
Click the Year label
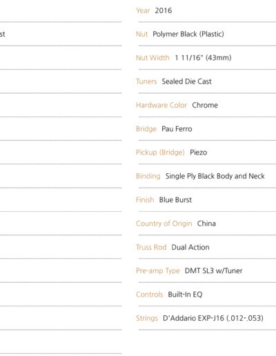(x=143, y=10)
